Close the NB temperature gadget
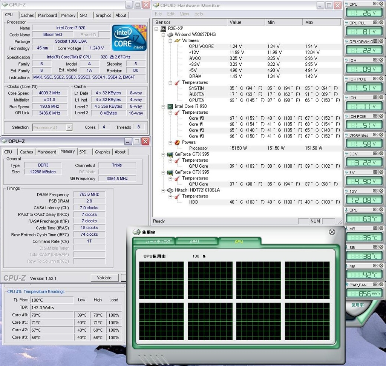Viewport: 386px width, 366px height. pyautogui.click(x=381, y=266)
